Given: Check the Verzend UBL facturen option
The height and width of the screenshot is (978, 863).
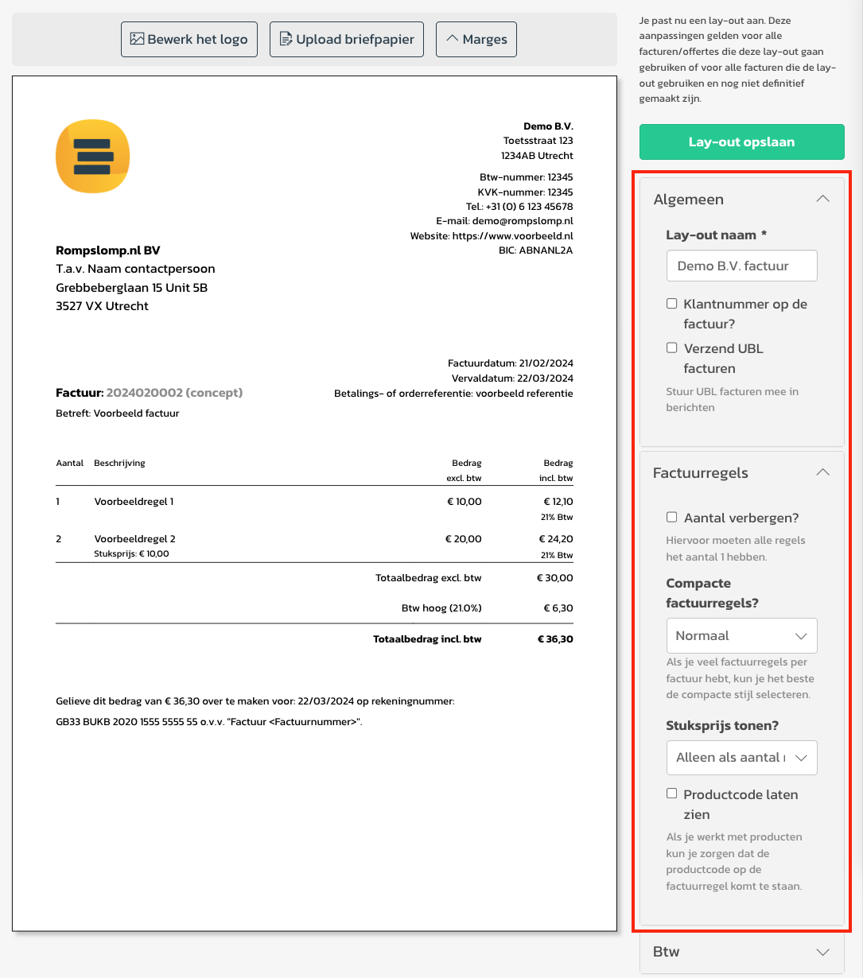Looking at the screenshot, I should click(x=671, y=347).
